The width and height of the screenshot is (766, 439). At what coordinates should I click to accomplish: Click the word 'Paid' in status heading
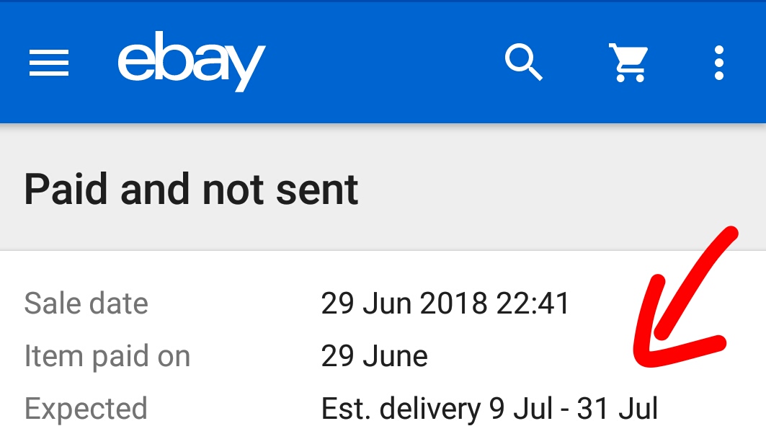pos(66,189)
